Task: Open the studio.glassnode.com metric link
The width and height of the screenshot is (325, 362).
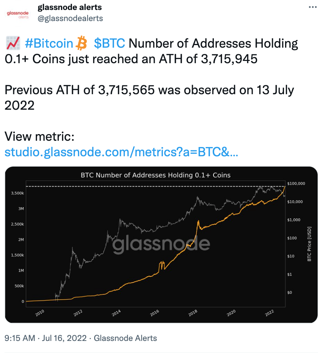Action: pyautogui.click(x=122, y=151)
